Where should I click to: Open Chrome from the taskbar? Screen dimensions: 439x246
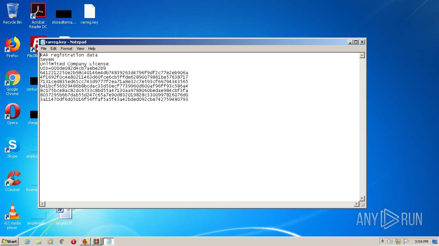pyautogui.click(x=62, y=242)
